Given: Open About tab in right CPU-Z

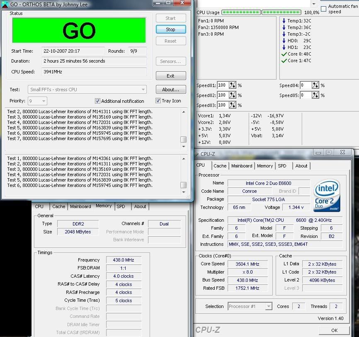Looking at the screenshot, I should coord(301,166).
